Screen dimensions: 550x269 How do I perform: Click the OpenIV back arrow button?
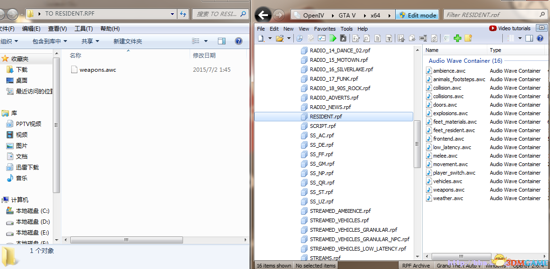pos(263,15)
